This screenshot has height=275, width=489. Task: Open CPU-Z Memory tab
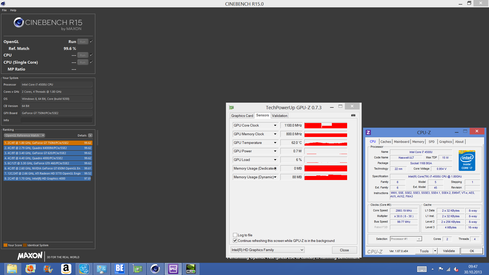pos(418,142)
